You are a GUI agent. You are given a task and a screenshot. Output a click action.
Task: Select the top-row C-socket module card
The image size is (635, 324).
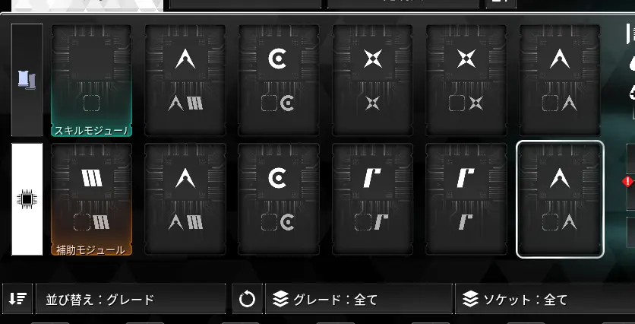[279, 80]
